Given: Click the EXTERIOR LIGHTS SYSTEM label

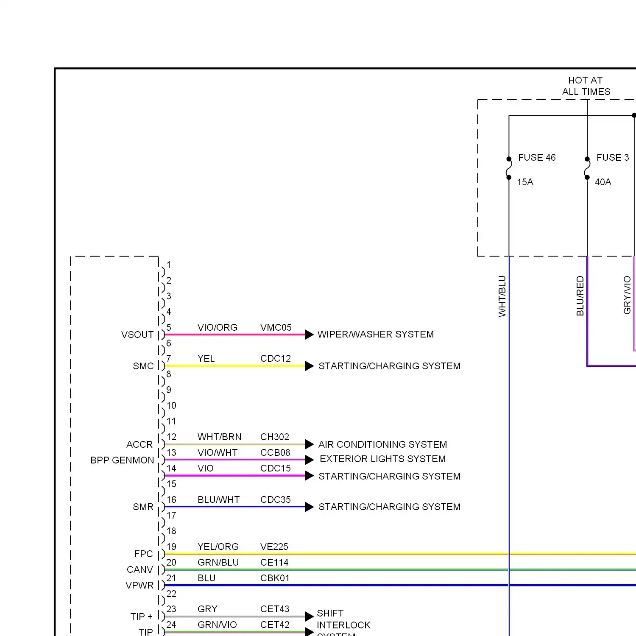Looking at the screenshot, I should [x=382, y=459].
